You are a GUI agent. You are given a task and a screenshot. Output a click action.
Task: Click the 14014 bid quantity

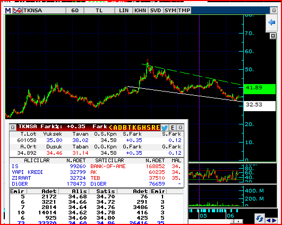point(47,213)
